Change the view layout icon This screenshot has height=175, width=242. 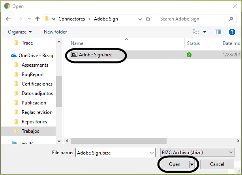[x=196, y=32]
